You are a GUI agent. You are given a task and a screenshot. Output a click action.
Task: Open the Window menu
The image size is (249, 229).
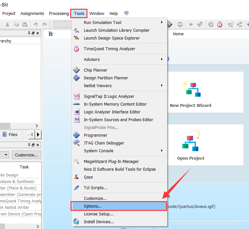coord(97,14)
